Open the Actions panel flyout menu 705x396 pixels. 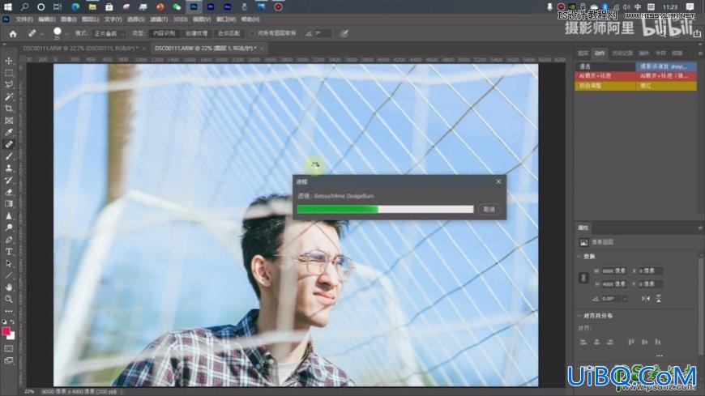[700, 53]
